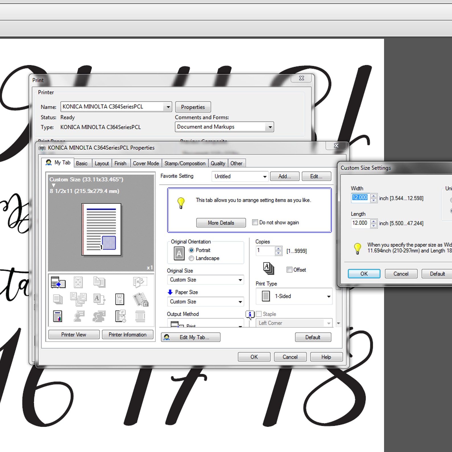This screenshot has width=452, height=452.
Task: Open the Paper Size dropdown
Action: 206,301
